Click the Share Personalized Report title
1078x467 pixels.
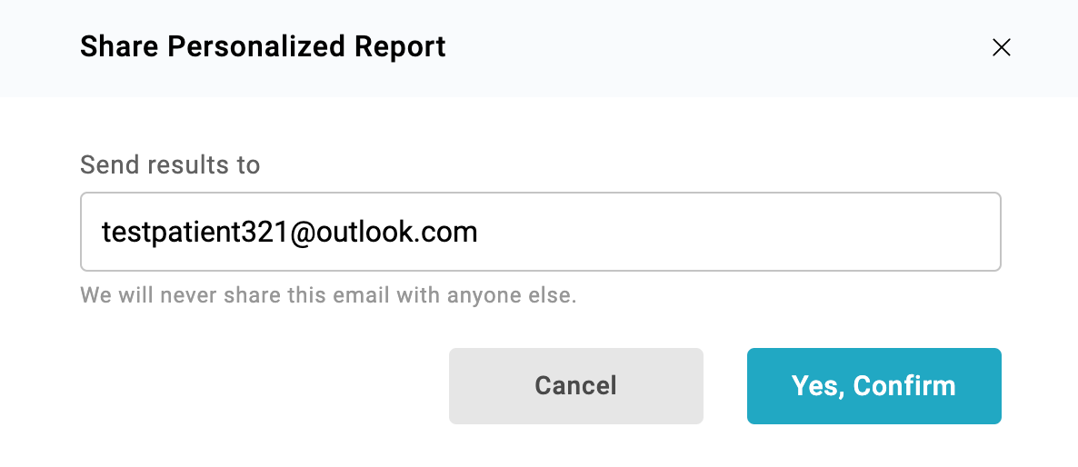263,47
